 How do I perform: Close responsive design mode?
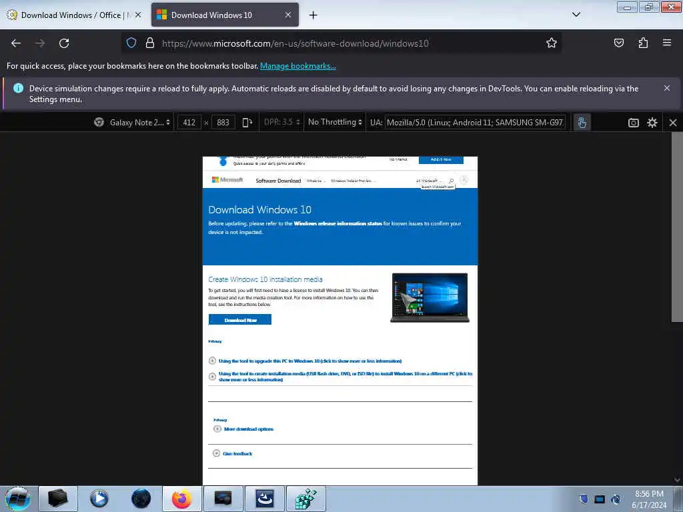672,123
